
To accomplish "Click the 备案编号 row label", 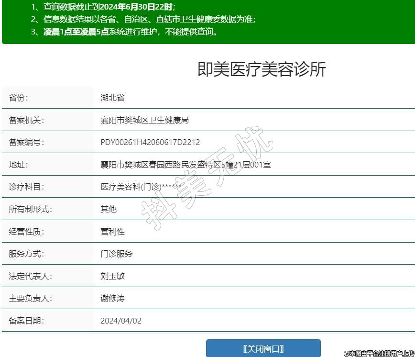I will click(26, 142).
